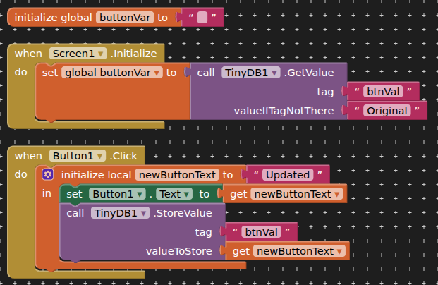Screen dimensions: 438x285
Task: Select the when Screen1.Initialize event block
Action: [28, 54]
